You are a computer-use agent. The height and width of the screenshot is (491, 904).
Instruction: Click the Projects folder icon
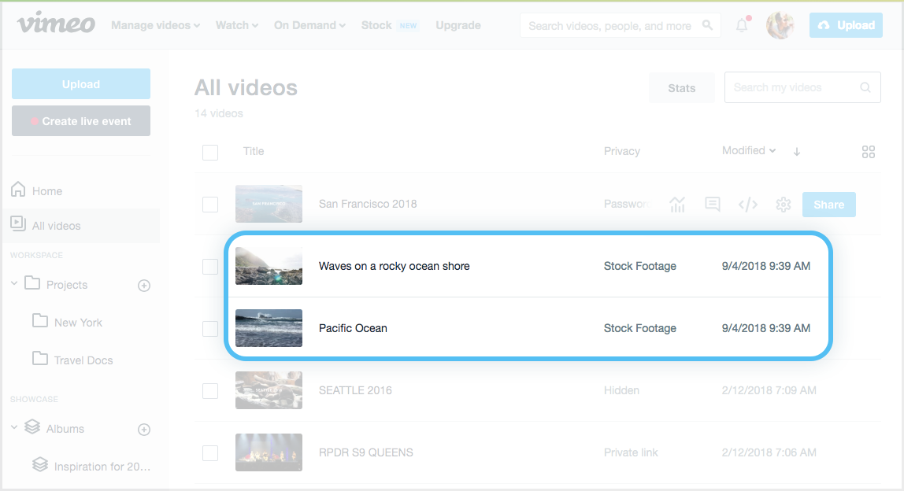coord(32,283)
